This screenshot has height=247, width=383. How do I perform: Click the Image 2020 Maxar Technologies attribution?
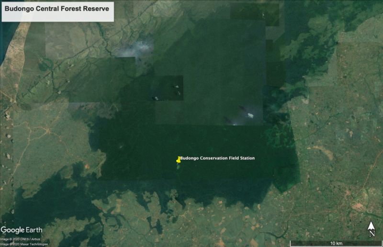click(x=24, y=244)
